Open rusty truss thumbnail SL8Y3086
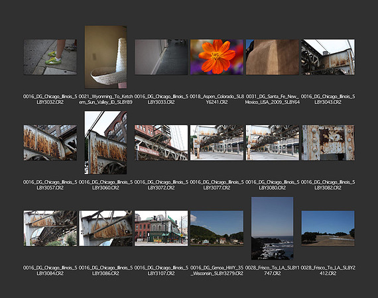Viewport: 378px width, 298px height. click(x=105, y=228)
